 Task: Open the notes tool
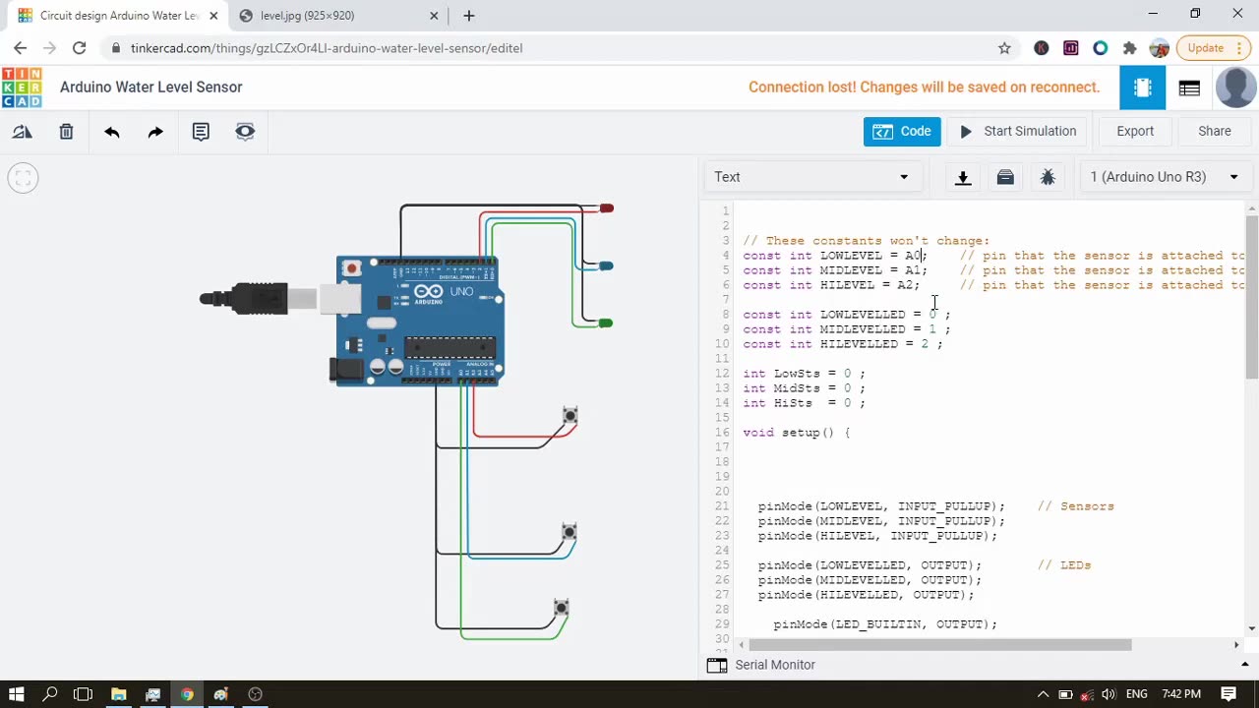[x=201, y=132]
